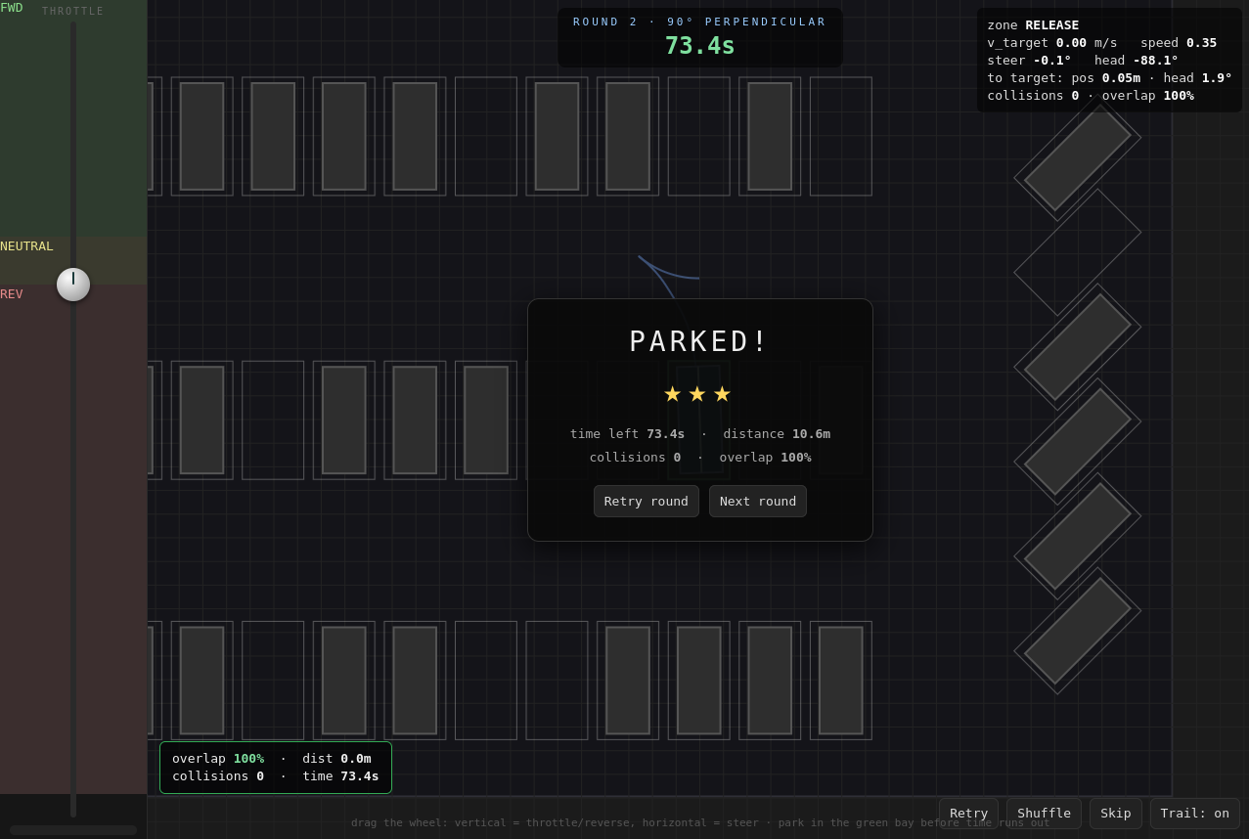Viewport: 1249px width, 839px height.
Task: Toggle the Trail: on option
Action: pos(1194,813)
